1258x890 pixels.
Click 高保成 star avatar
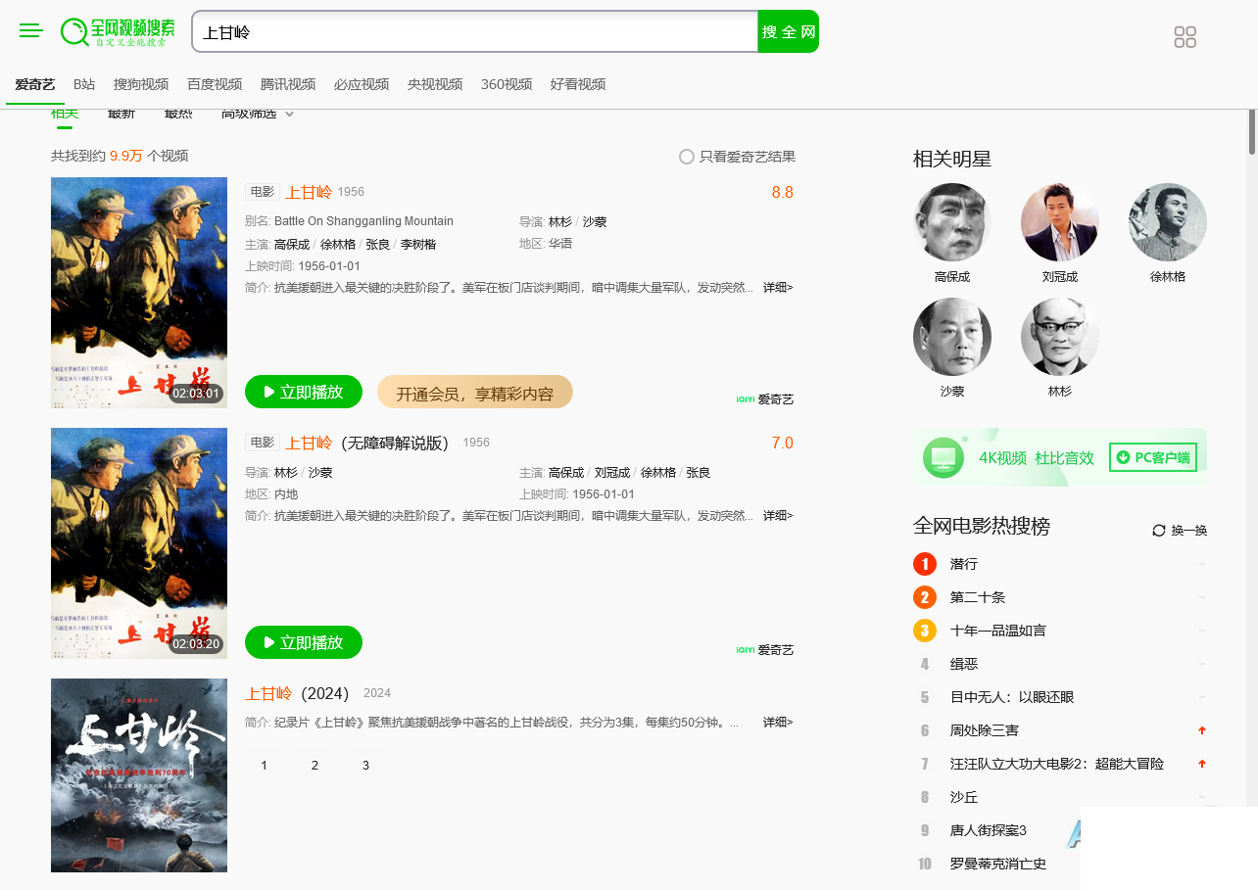click(x=952, y=222)
